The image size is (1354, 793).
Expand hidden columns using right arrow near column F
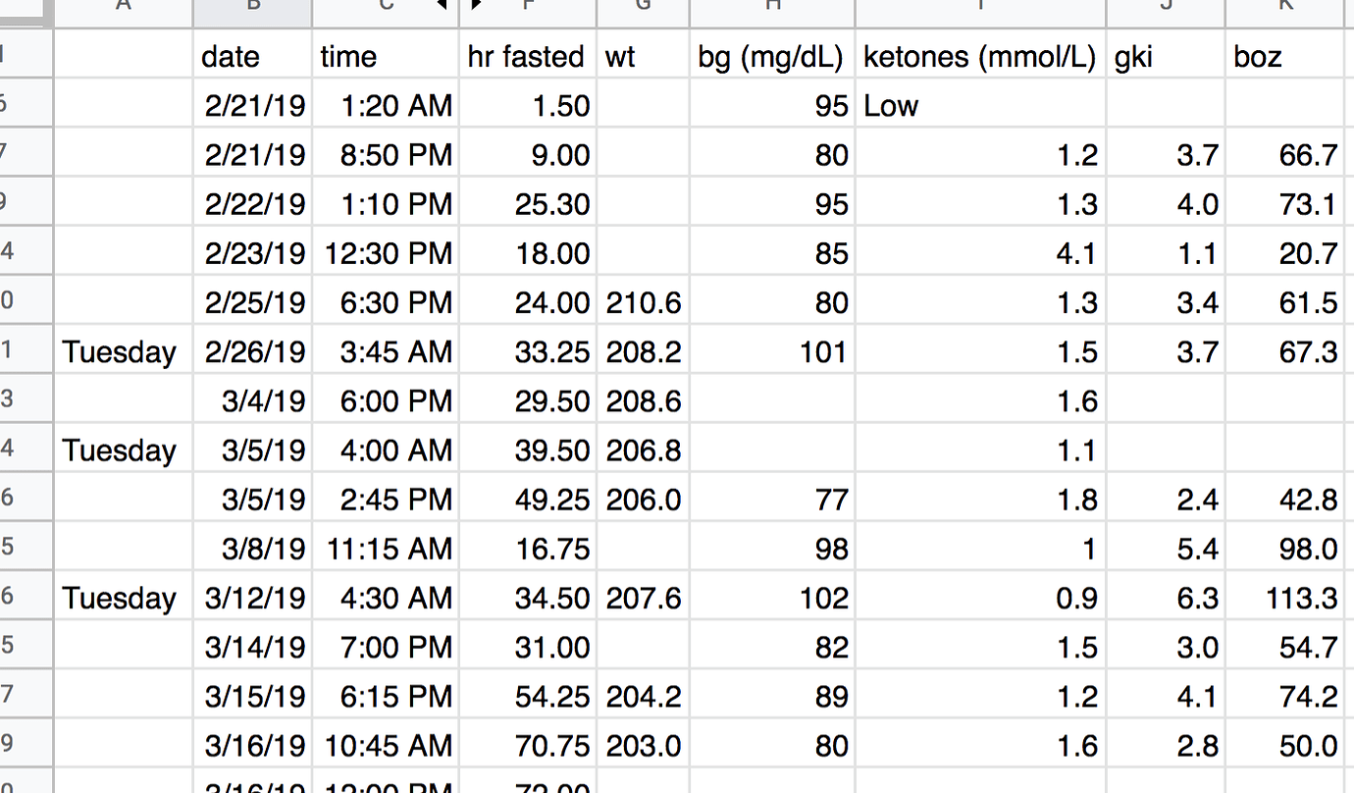476,6
